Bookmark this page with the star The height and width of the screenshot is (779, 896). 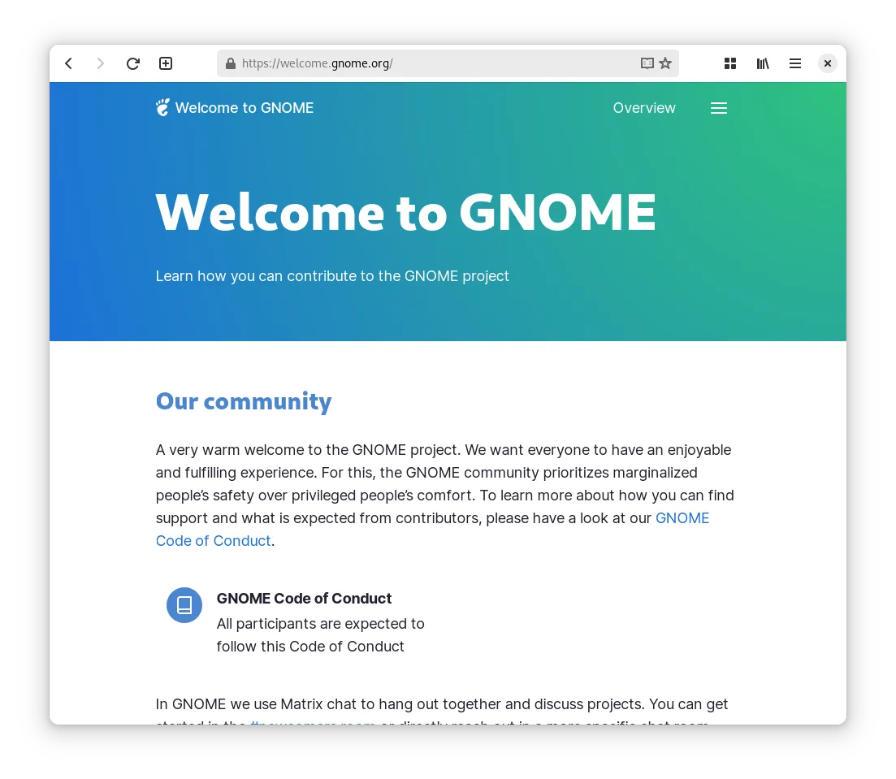[665, 63]
